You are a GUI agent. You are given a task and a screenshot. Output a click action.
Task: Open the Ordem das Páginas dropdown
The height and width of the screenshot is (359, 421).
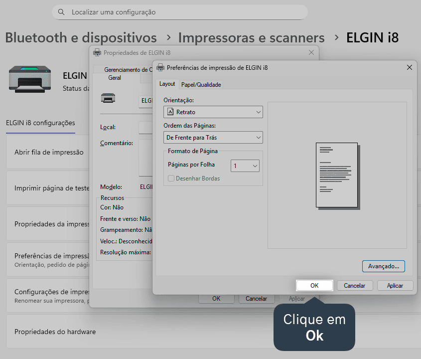(213, 138)
